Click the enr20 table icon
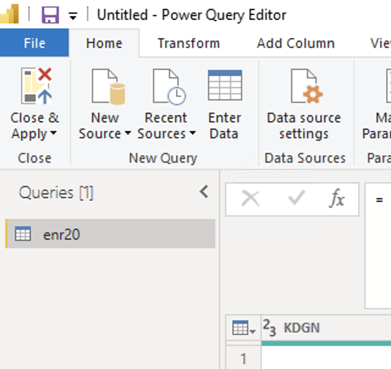The height and width of the screenshot is (369, 391). [23, 234]
